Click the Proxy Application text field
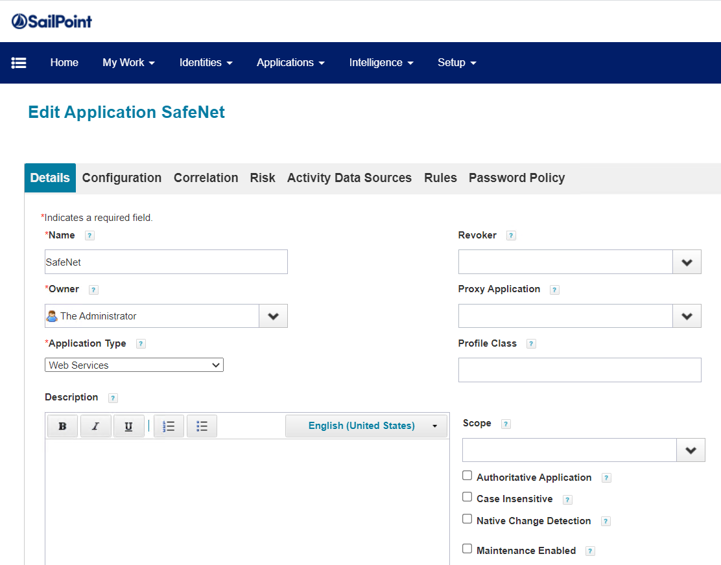721x565 pixels. [x=565, y=316]
